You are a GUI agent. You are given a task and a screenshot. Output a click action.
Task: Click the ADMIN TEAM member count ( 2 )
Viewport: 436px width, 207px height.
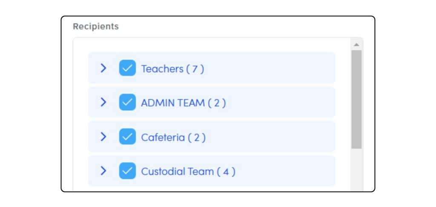(x=217, y=103)
